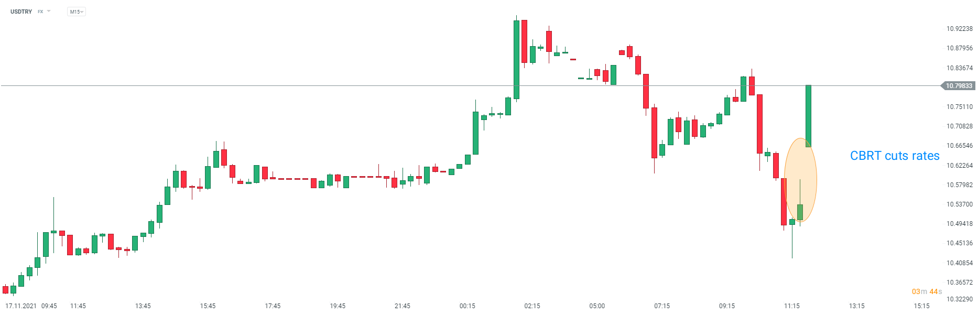The width and height of the screenshot is (978, 315).
Task: Click the 21:45 time axis label
Action: [x=402, y=306]
